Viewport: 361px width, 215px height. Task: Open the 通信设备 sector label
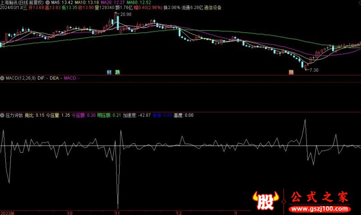click(213, 8)
